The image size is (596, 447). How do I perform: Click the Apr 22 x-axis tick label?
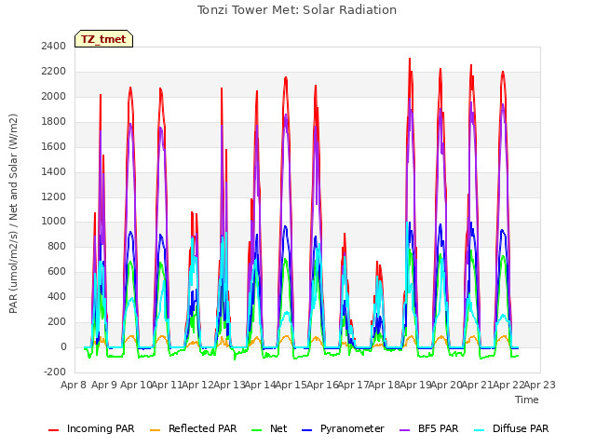[508, 385]
